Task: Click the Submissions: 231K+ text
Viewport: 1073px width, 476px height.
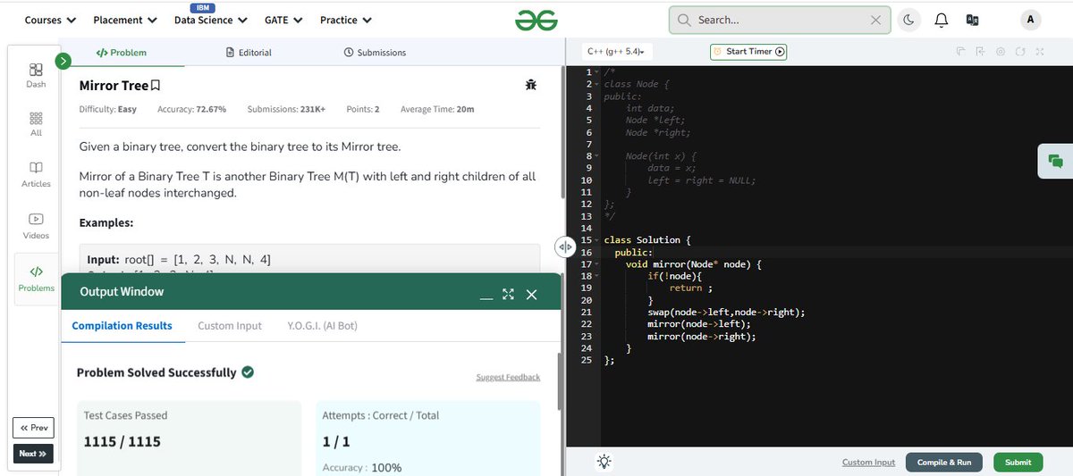Action: coord(286,109)
